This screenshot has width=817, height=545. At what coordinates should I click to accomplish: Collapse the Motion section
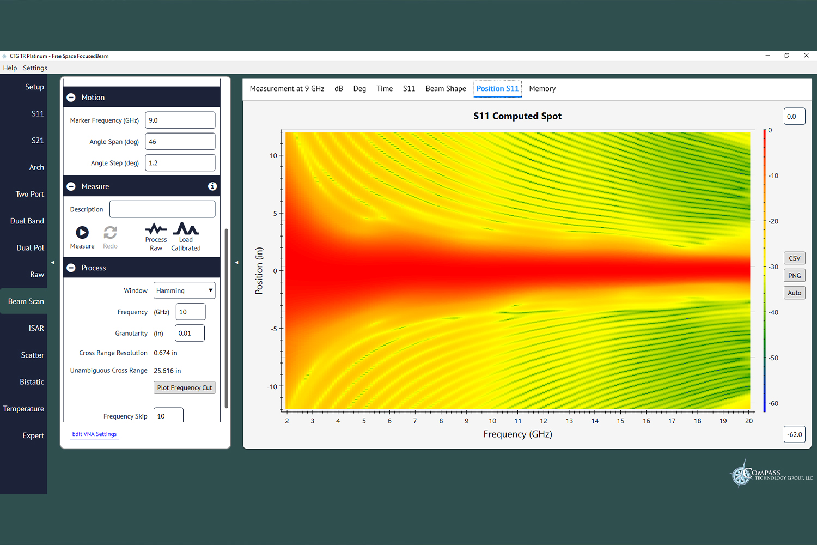point(71,97)
